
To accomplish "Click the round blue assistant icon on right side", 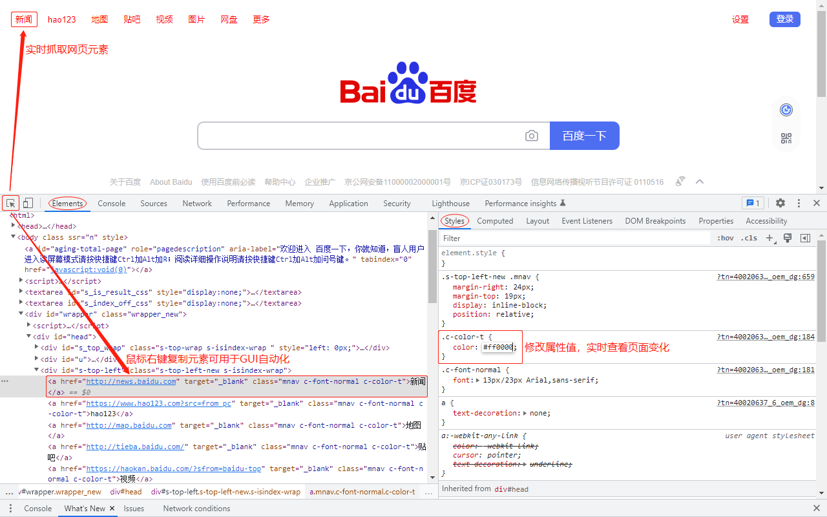I will [x=786, y=110].
